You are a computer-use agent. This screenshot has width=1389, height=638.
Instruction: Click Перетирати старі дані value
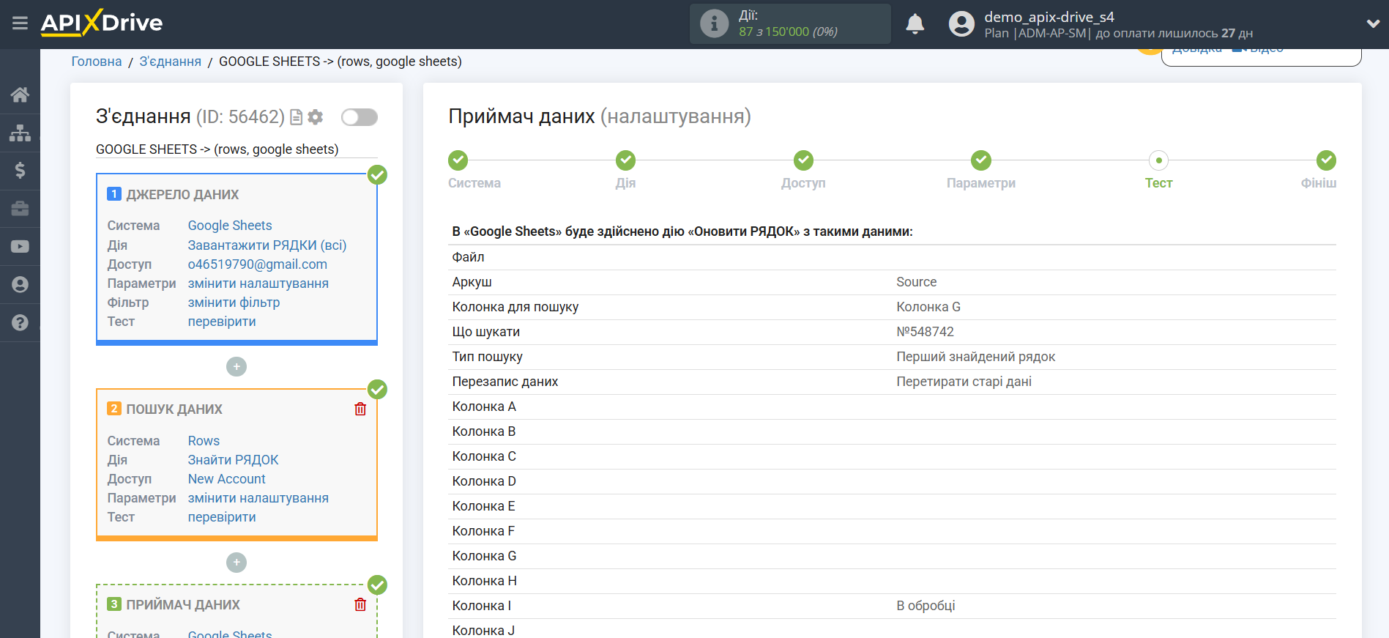pyautogui.click(x=964, y=382)
